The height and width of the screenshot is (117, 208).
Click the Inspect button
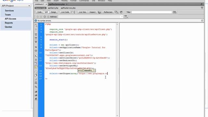(x=92, y=12)
